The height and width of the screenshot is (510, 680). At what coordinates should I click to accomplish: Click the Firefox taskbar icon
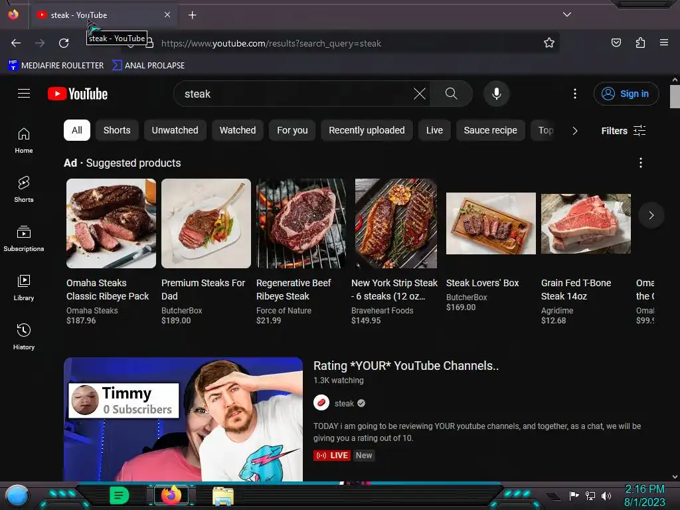171,495
